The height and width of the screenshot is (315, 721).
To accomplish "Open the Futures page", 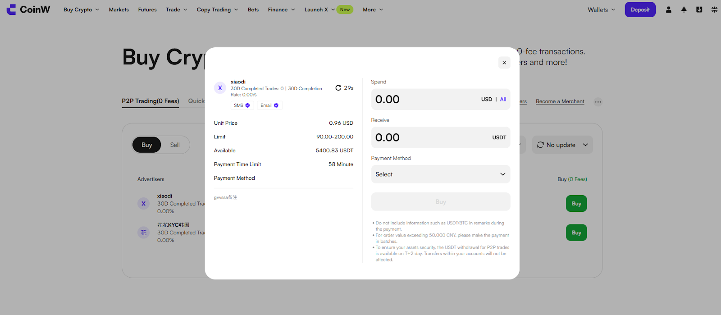I will (x=147, y=9).
